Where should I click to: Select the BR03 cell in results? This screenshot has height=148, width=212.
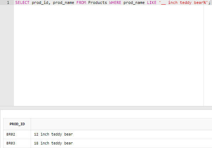[x=17, y=143]
